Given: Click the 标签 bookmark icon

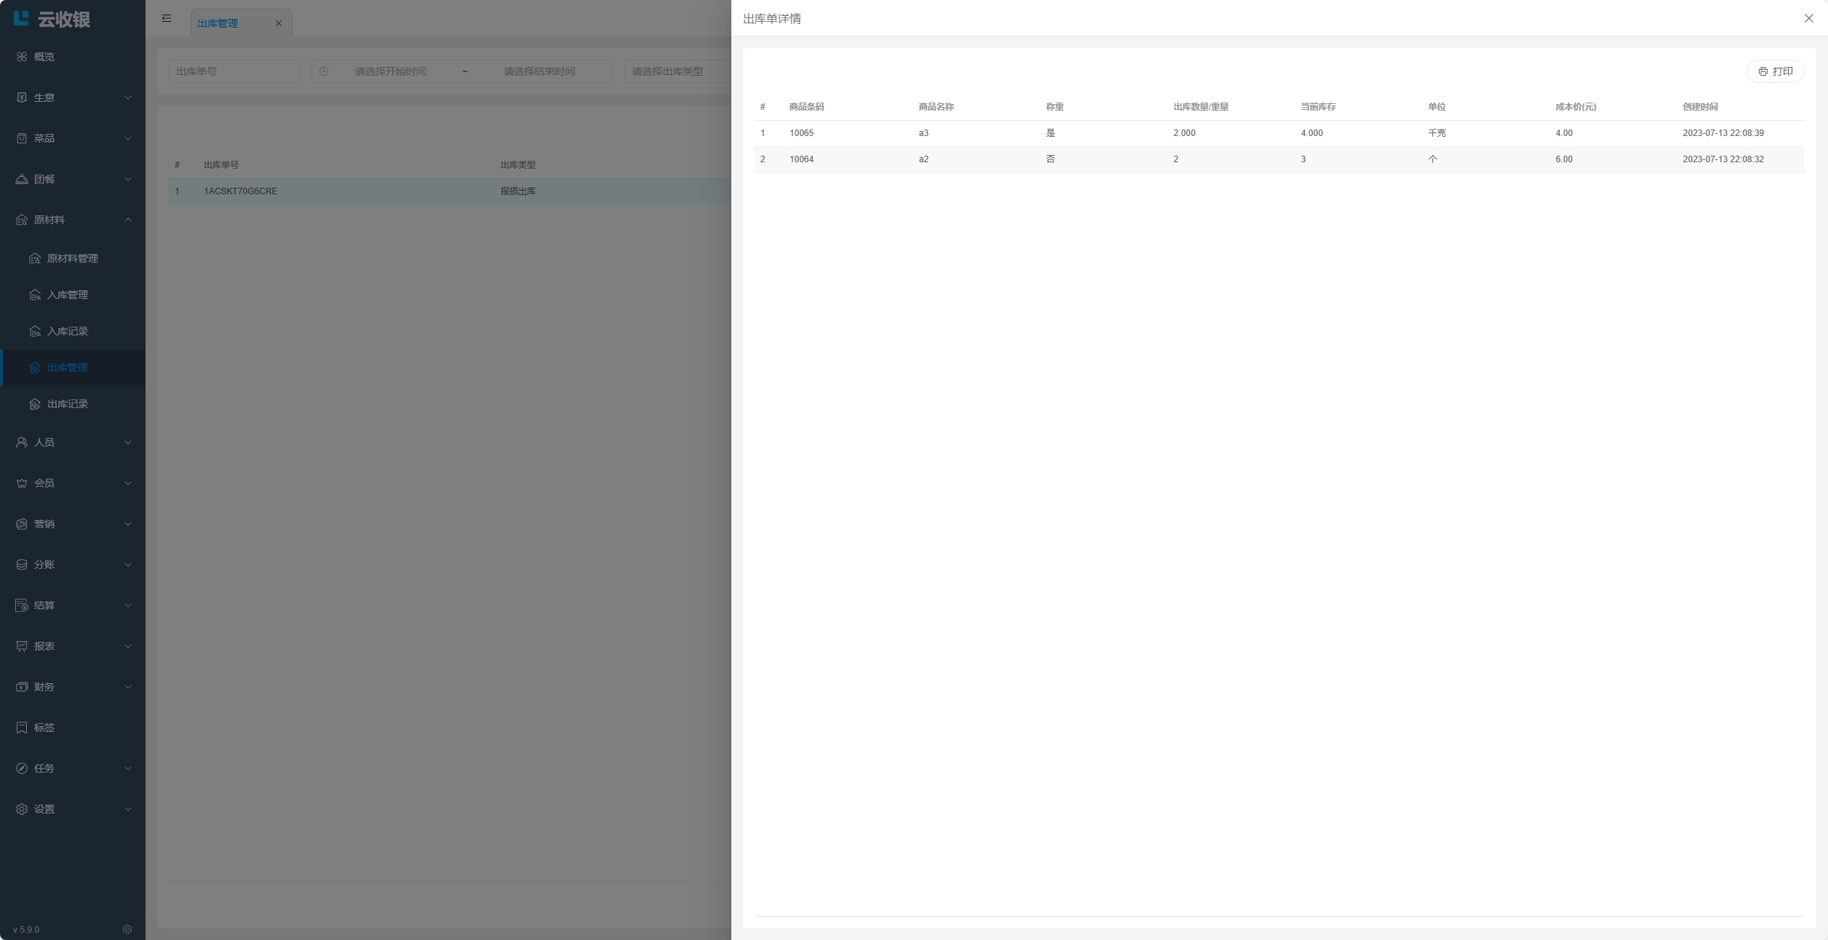Looking at the screenshot, I should (22, 728).
